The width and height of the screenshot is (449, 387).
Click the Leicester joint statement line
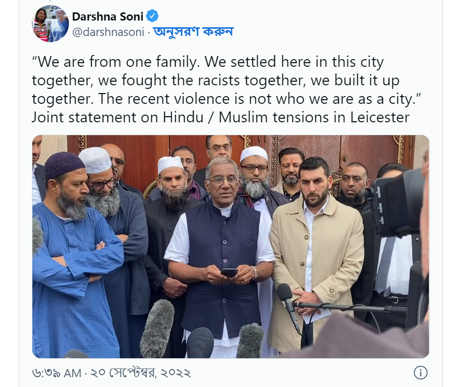click(x=221, y=117)
